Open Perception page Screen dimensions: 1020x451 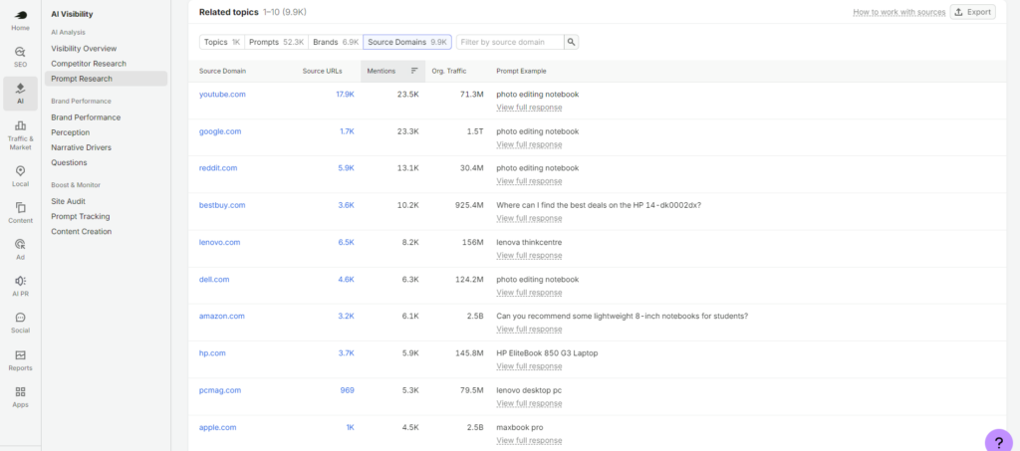71,132
